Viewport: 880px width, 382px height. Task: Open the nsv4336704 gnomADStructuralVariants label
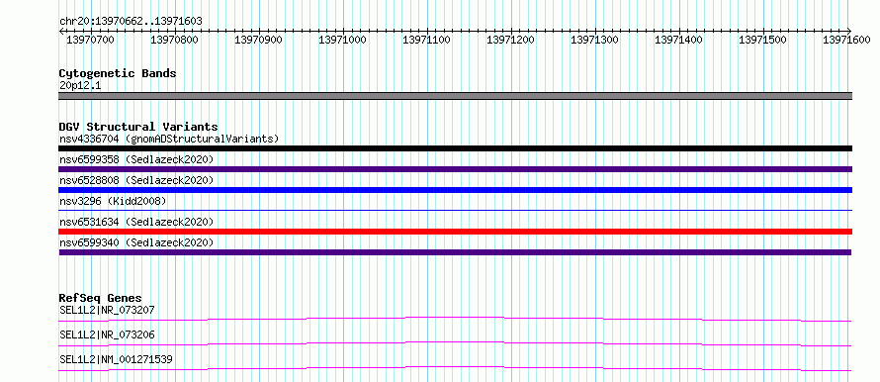point(169,139)
